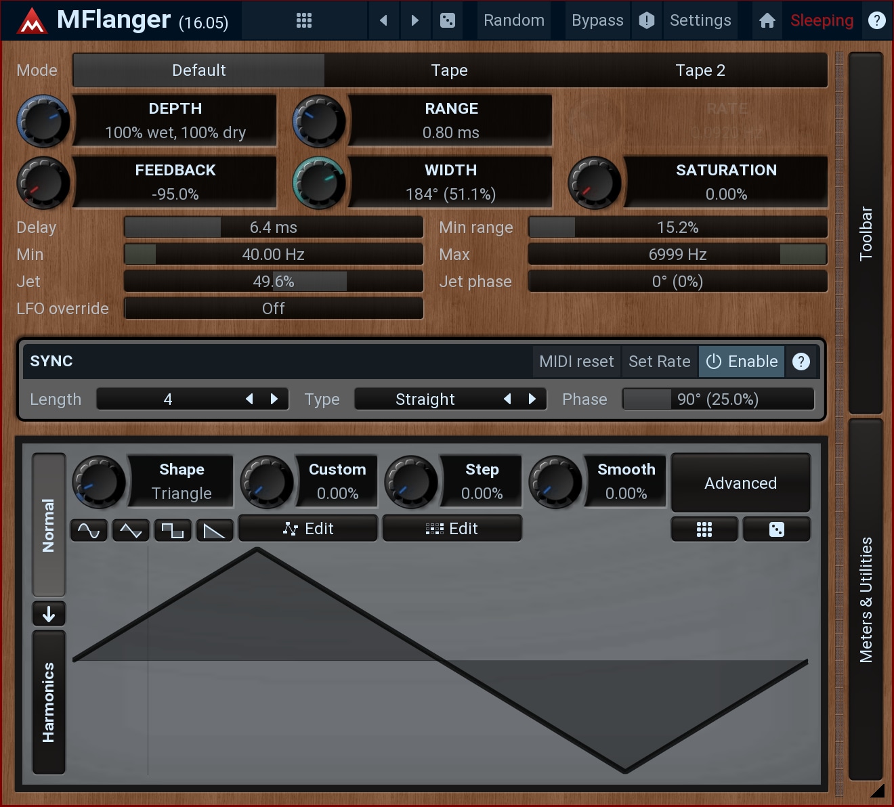Click the Sleeping status label
Screen dimensions: 894x807
[822, 20]
